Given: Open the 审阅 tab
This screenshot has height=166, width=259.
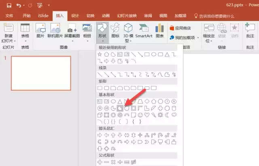Looking at the screenshot, I should (148, 16).
